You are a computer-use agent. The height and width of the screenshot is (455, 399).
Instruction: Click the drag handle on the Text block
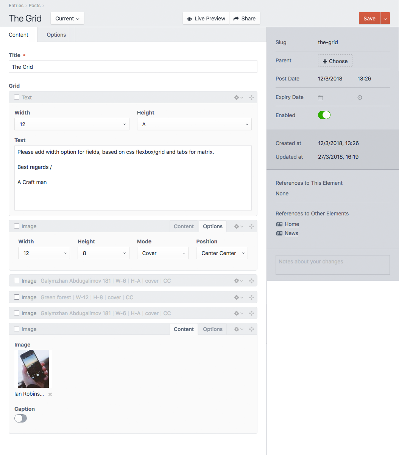(251, 97)
